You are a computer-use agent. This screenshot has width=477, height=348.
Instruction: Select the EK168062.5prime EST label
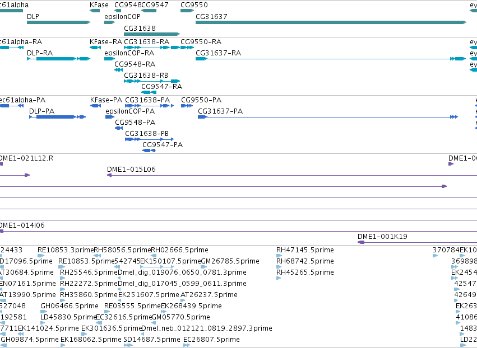click(x=91, y=340)
